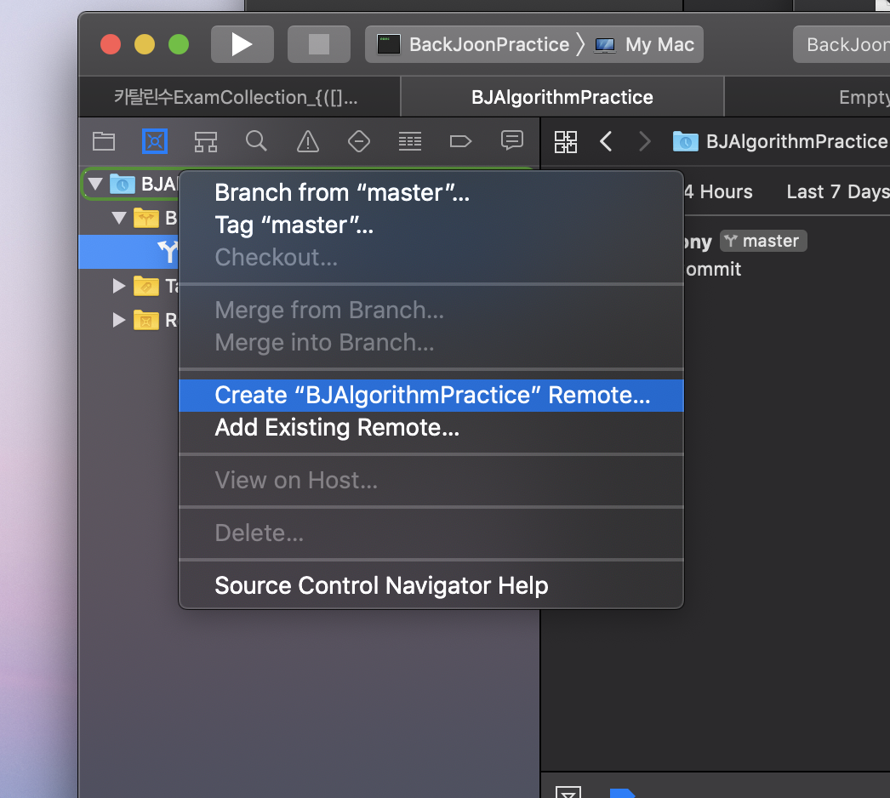
Task: Click the BackJoon activity status field
Action: (x=842, y=44)
